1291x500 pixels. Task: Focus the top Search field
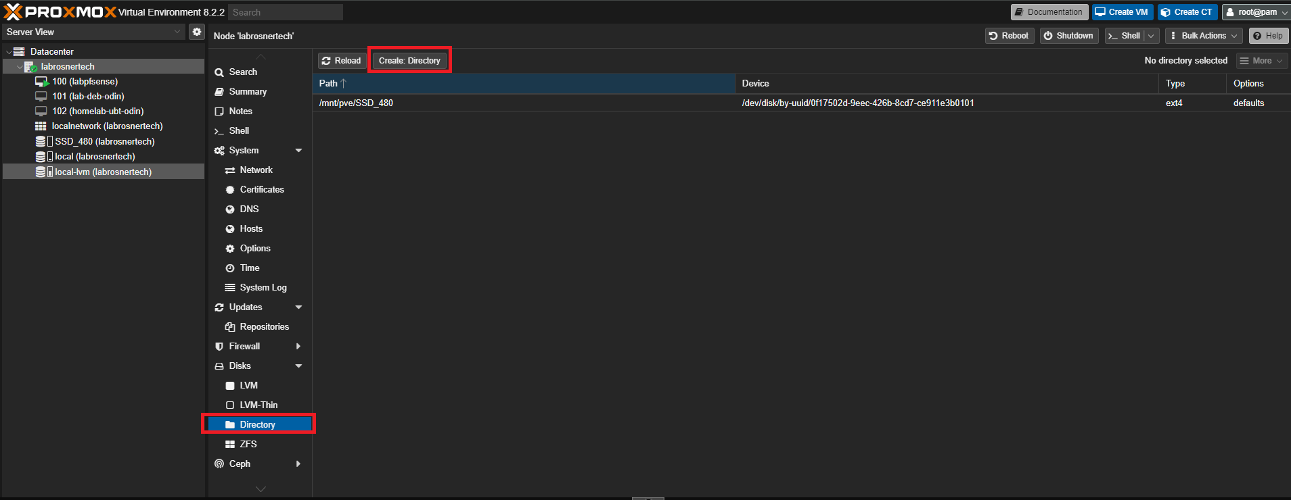285,12
